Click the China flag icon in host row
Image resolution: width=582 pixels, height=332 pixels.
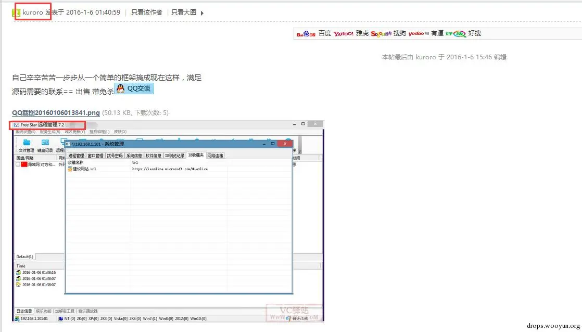[24, 164]
